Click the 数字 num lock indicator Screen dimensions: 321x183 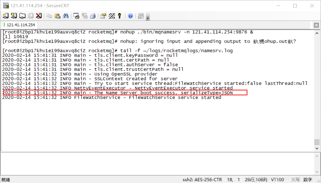tap(307, 180)
